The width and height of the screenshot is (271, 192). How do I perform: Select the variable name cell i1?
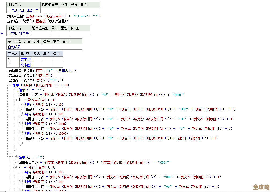pos(13,65)
